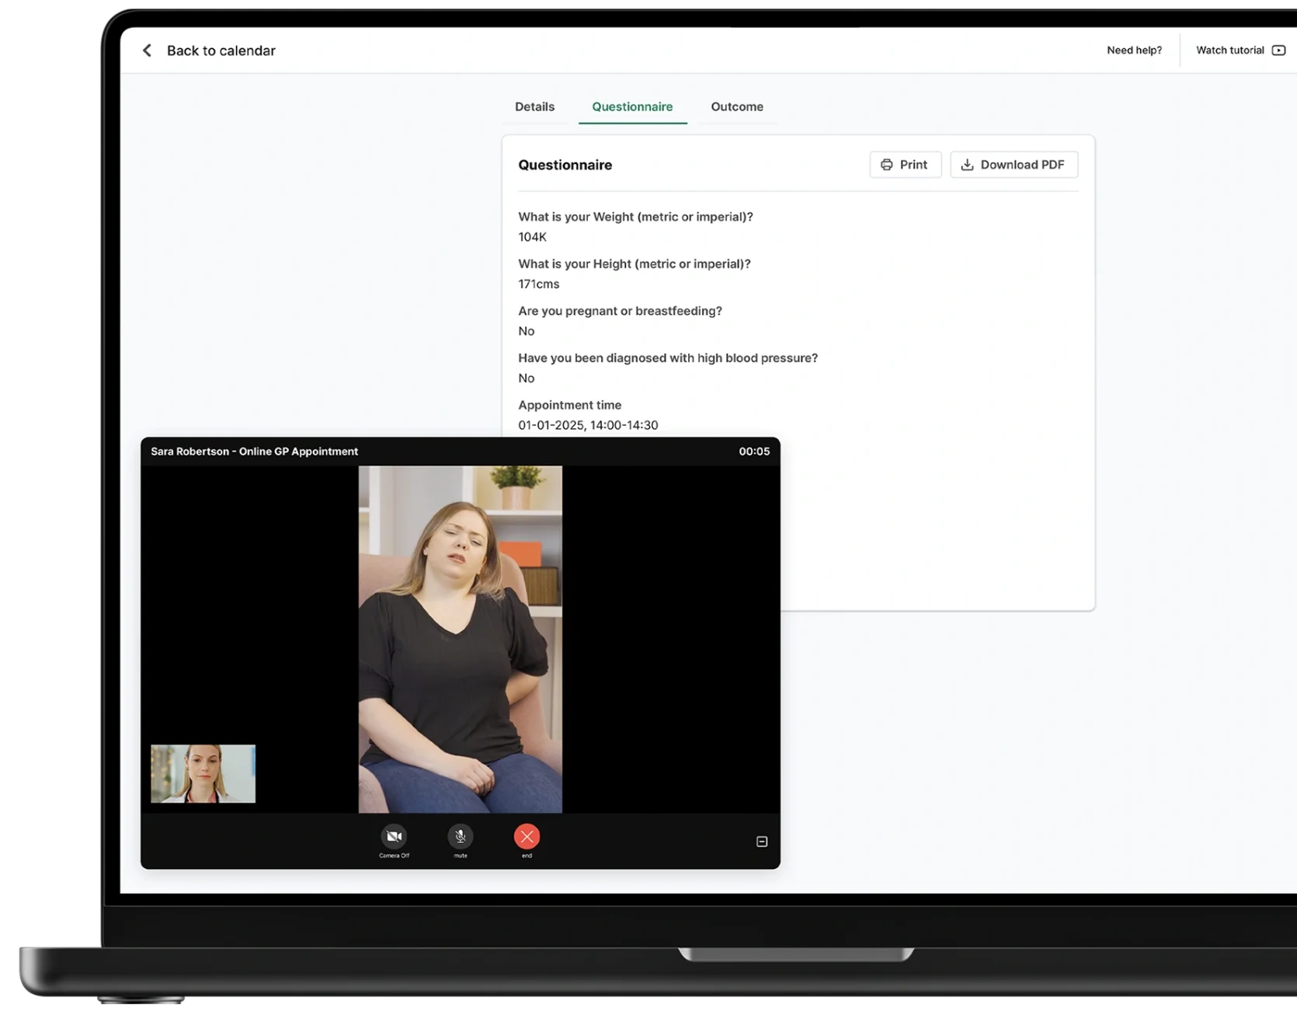The height and width of the screenshot is (1015, 1297).
Task: Click the 'Back to calendar' text link
Action: click(x=221, y=51)
